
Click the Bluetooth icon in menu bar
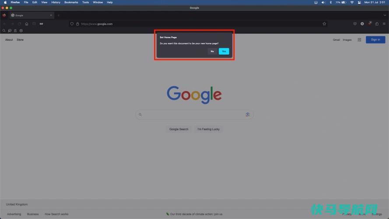[330, 2]
